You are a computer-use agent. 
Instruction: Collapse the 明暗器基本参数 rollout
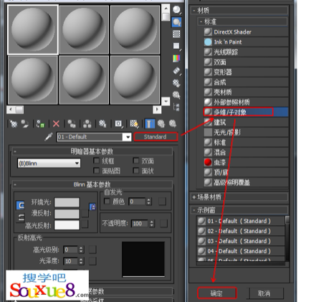92,151
